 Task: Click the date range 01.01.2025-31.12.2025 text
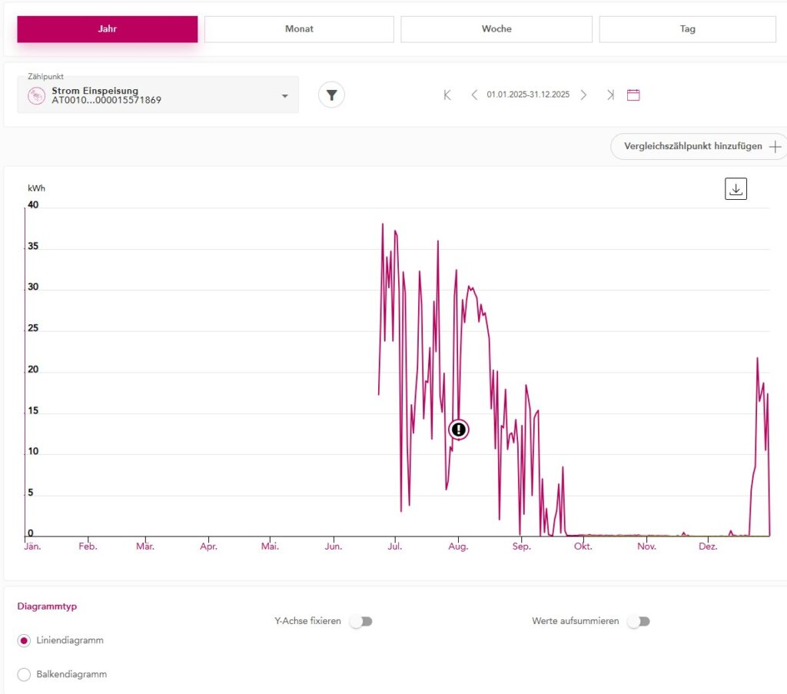[x=528, y=95]
